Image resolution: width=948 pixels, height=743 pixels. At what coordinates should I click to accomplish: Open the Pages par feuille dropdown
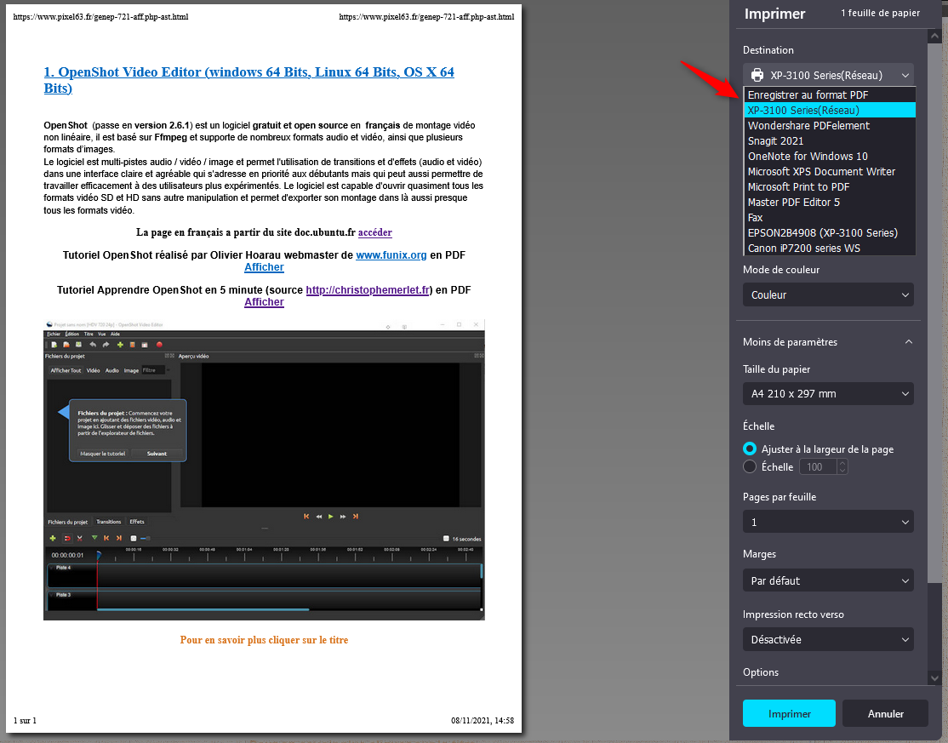point(828,523)
